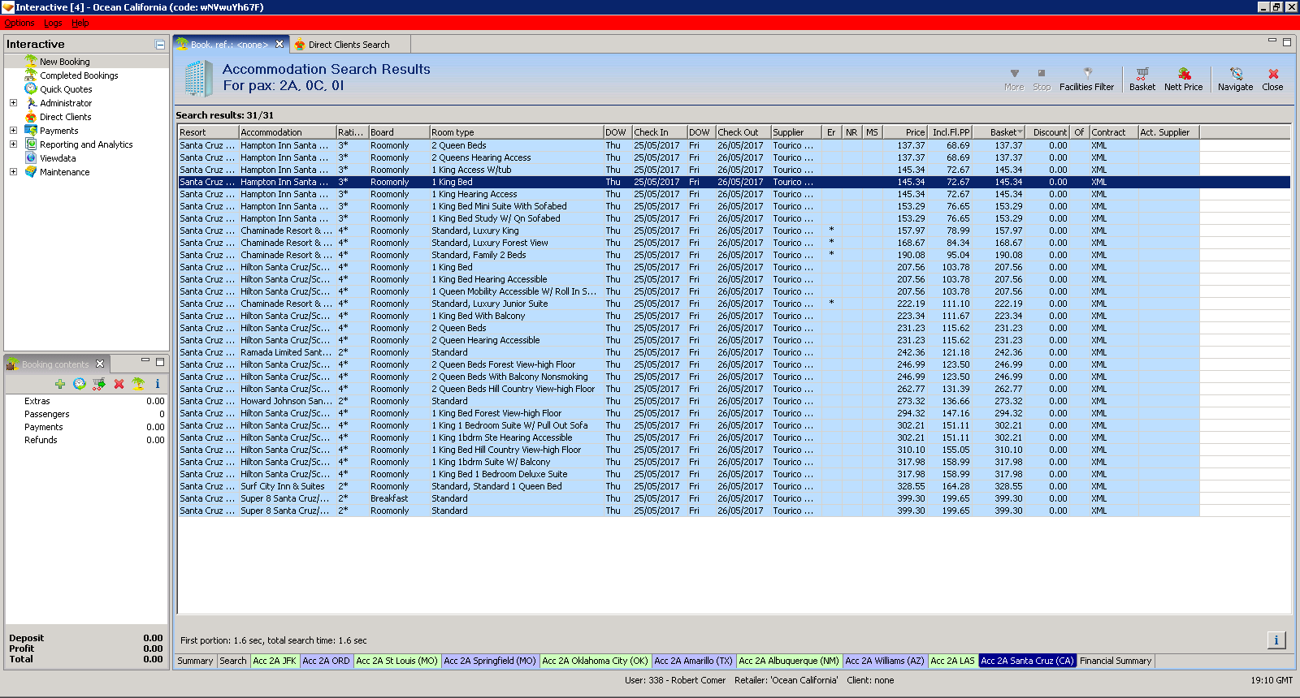Click the green plus icon in Booking contents
1300x698 pixels.
(x=60, y=384)
